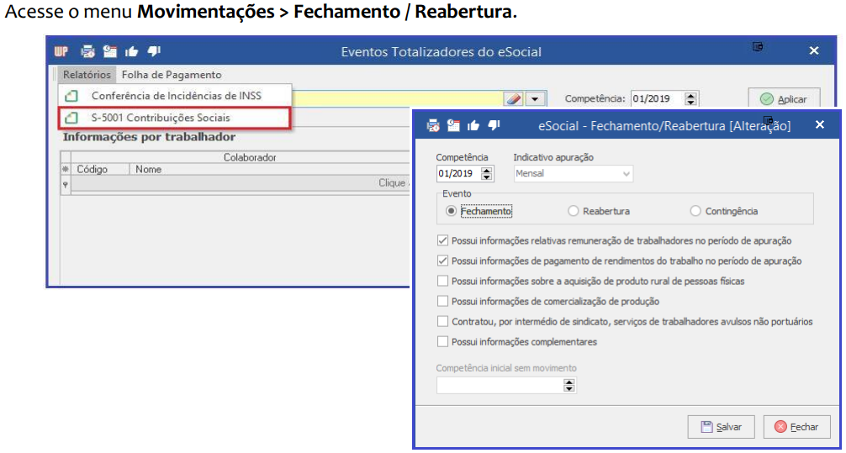846x453 pixels.
Task: Click the Aplicar button
Action: [x=784, y=99]
